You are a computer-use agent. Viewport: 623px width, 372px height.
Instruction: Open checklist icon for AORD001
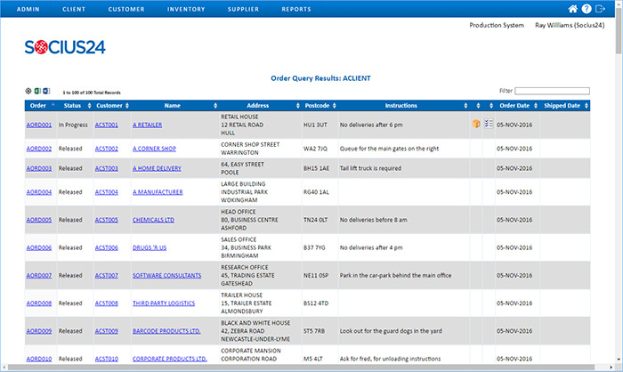click(489, 124)
